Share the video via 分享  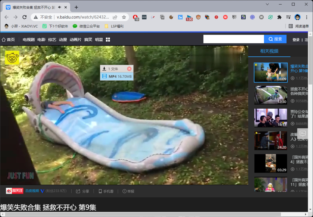click(82, 191)
